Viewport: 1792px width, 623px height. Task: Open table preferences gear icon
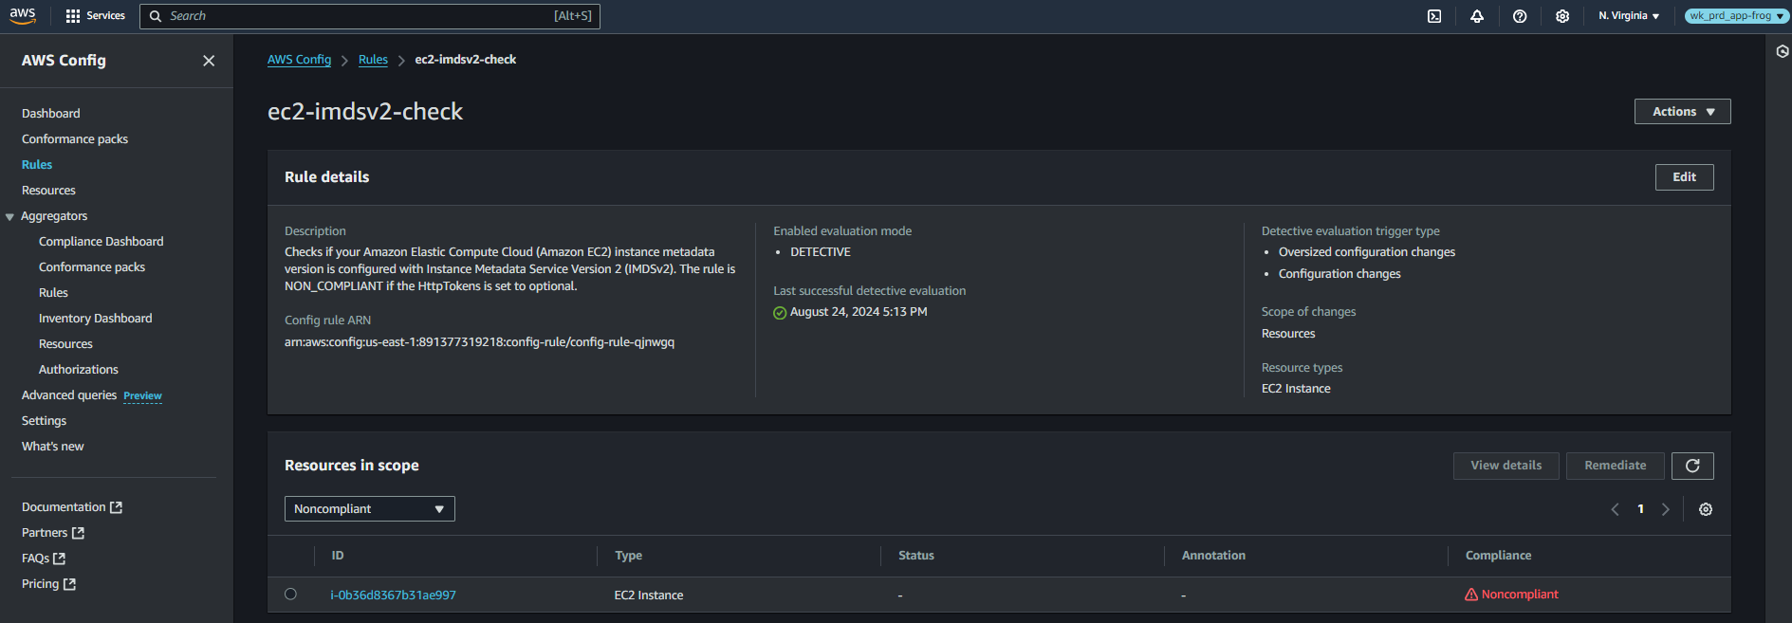tap(1706, 509)
